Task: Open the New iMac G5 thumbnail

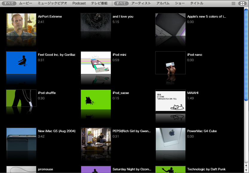Action: [x=21, y=139]
